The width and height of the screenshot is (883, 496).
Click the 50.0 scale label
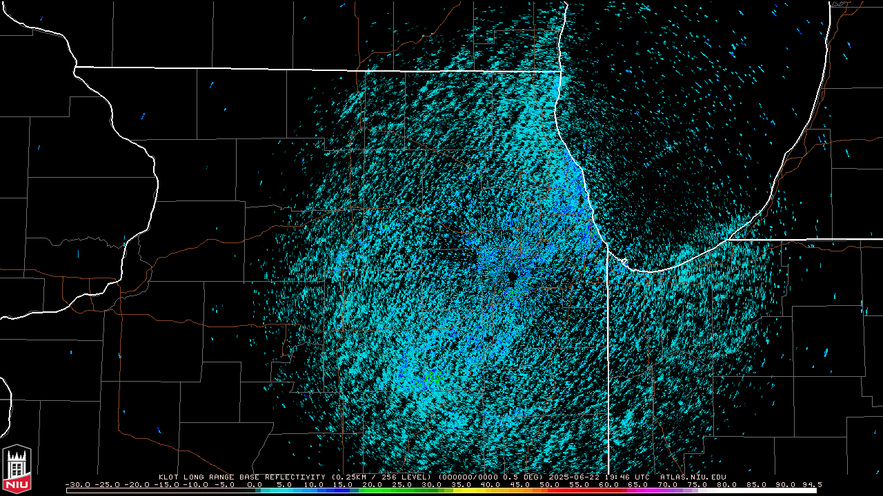[x=550, y=484]
